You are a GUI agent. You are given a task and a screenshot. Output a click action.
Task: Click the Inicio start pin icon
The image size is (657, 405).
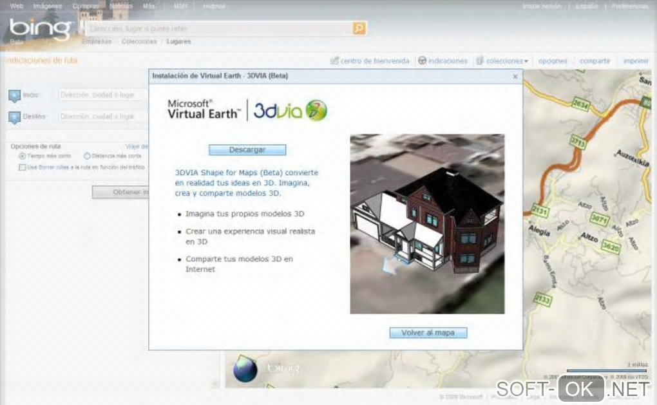coord(14,96)
